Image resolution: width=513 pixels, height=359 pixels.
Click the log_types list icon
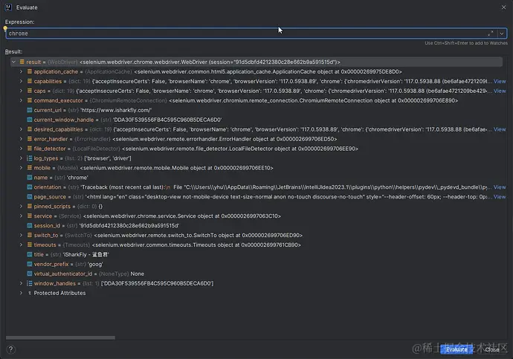coord(30,158)
